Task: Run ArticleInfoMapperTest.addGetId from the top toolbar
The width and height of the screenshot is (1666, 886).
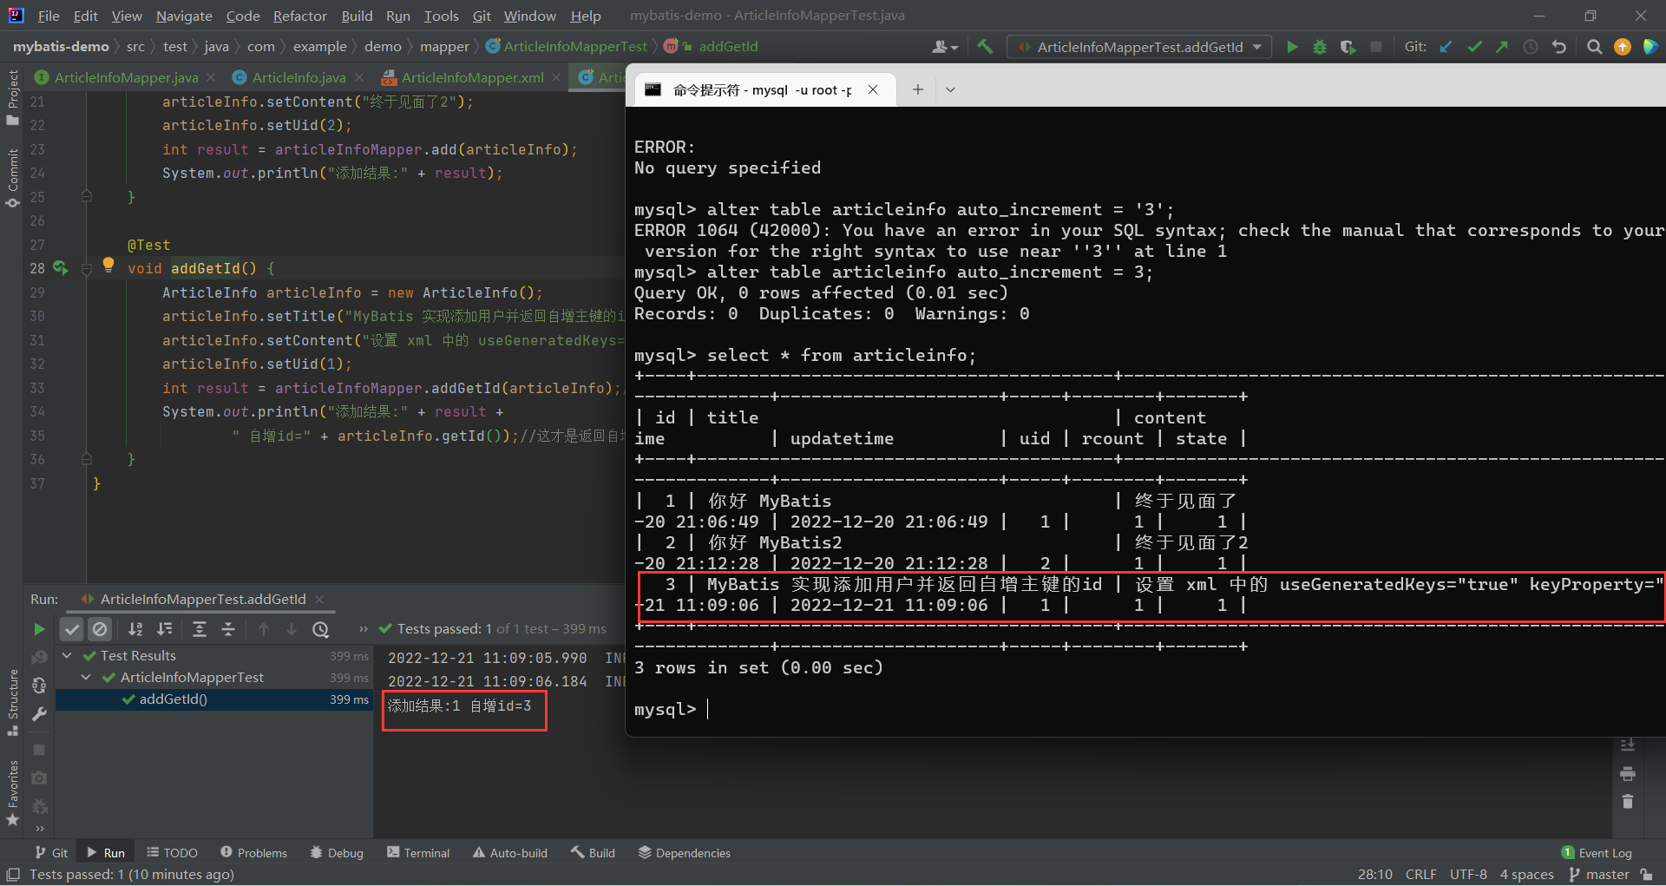Action: 1292,47
